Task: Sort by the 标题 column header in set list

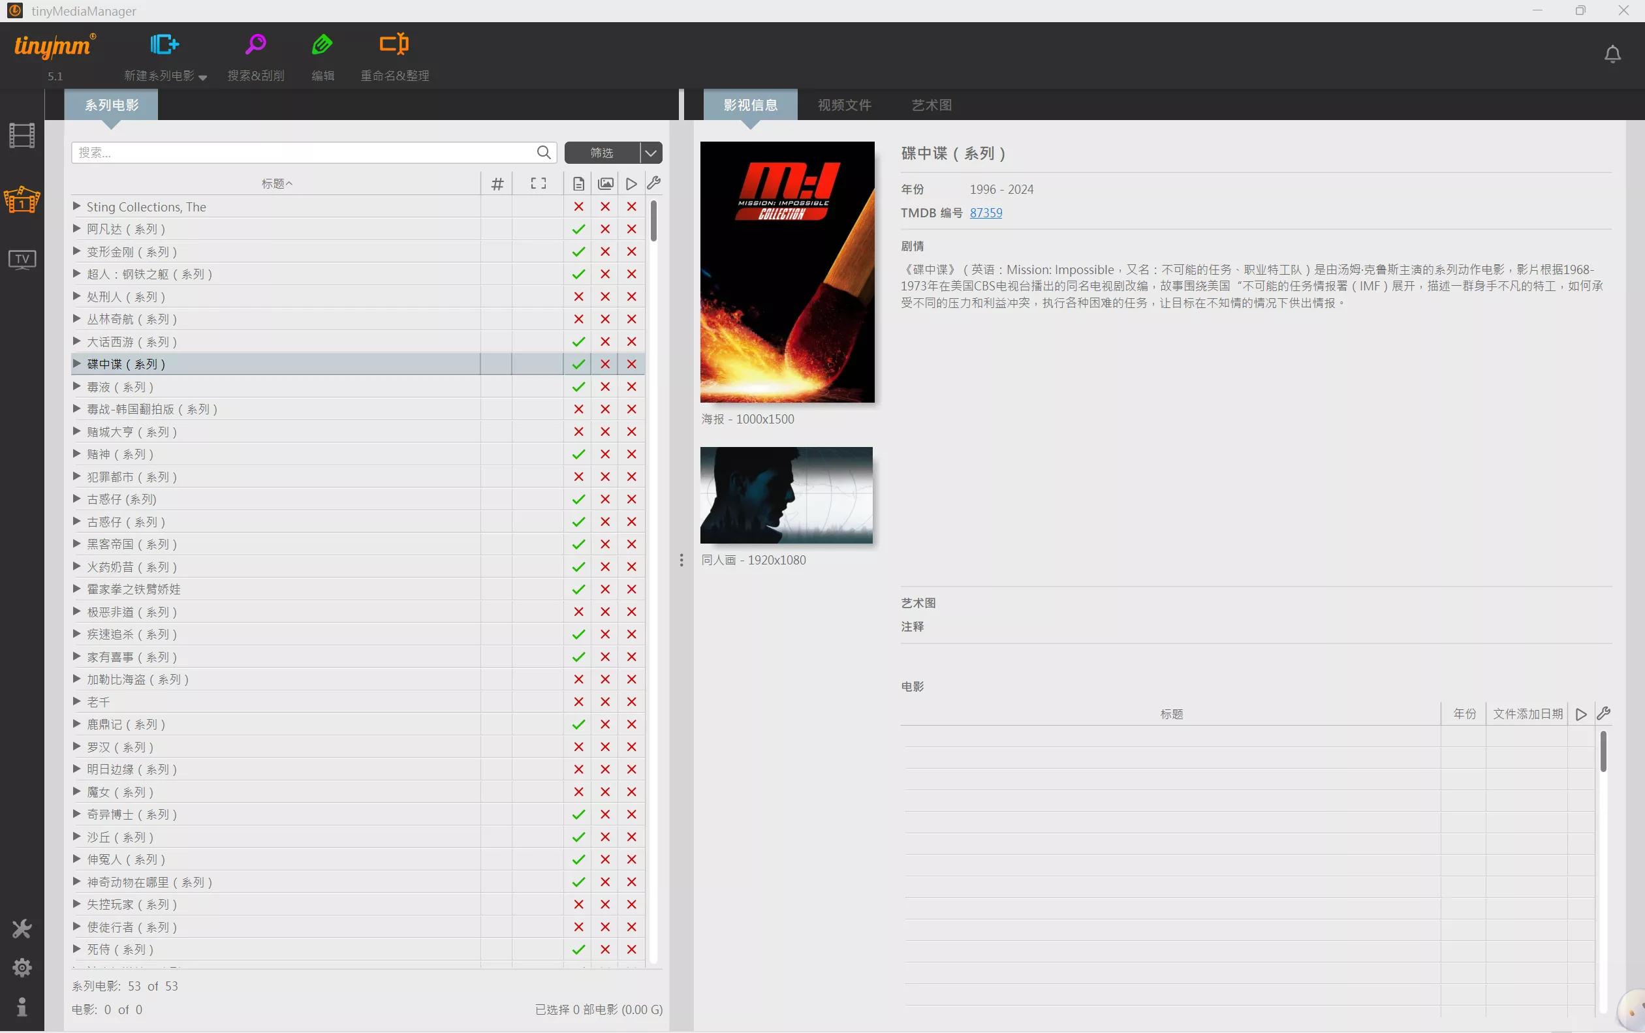Action: click(x=277, y=183)
